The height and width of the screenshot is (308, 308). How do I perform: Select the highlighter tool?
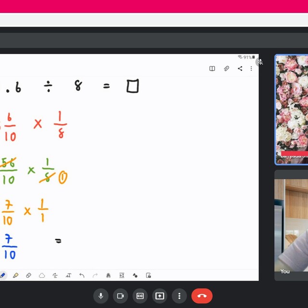(x=15, y=275)
